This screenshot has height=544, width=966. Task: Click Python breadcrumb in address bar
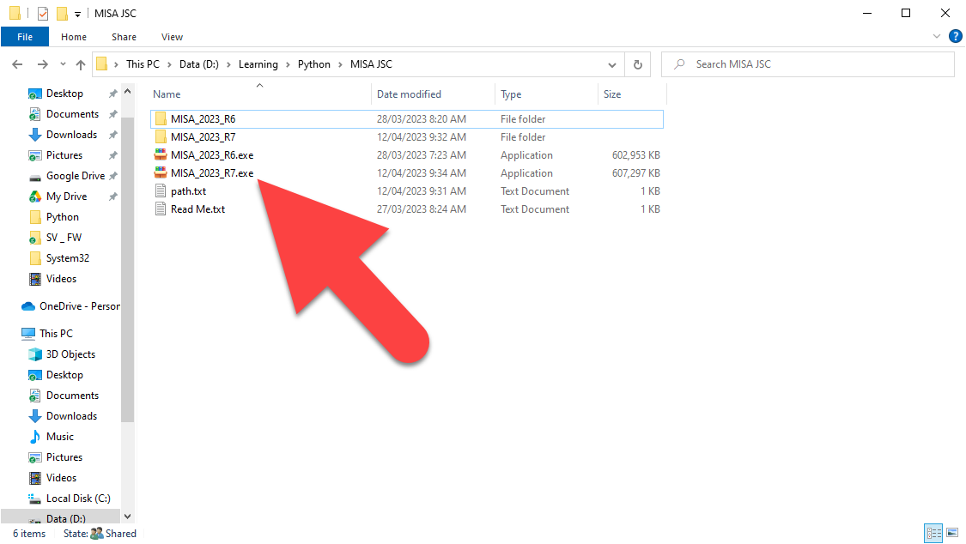pyautogui.click(x=314, y=64)
